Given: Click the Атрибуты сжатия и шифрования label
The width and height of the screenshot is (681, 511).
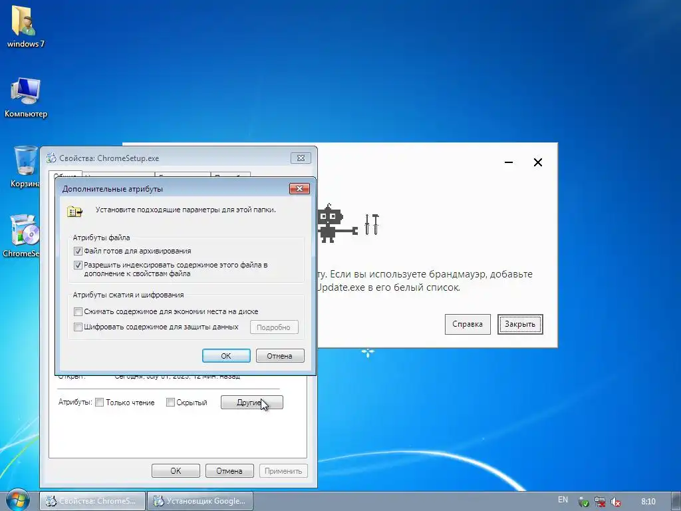Looking at the screenshot, I should pyautogui.click(x=128, y=295).
